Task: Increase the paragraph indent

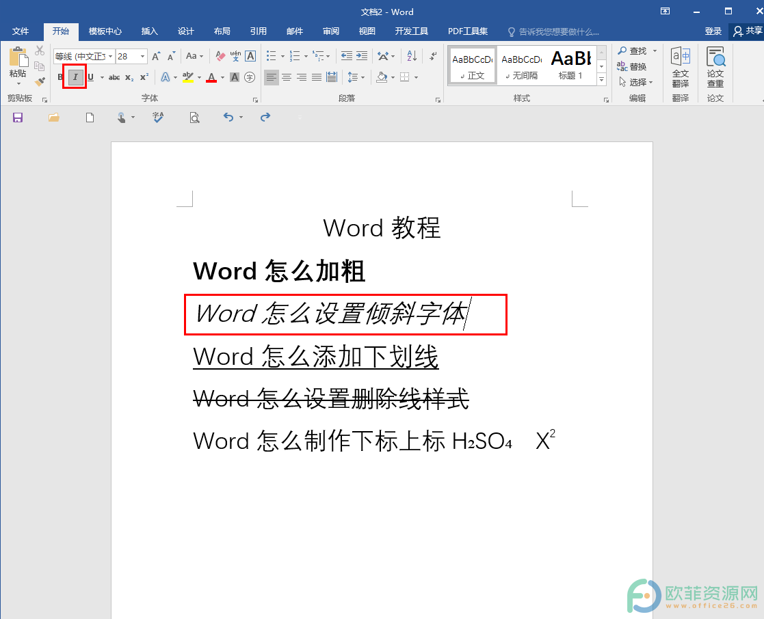Action: (362, 57)
